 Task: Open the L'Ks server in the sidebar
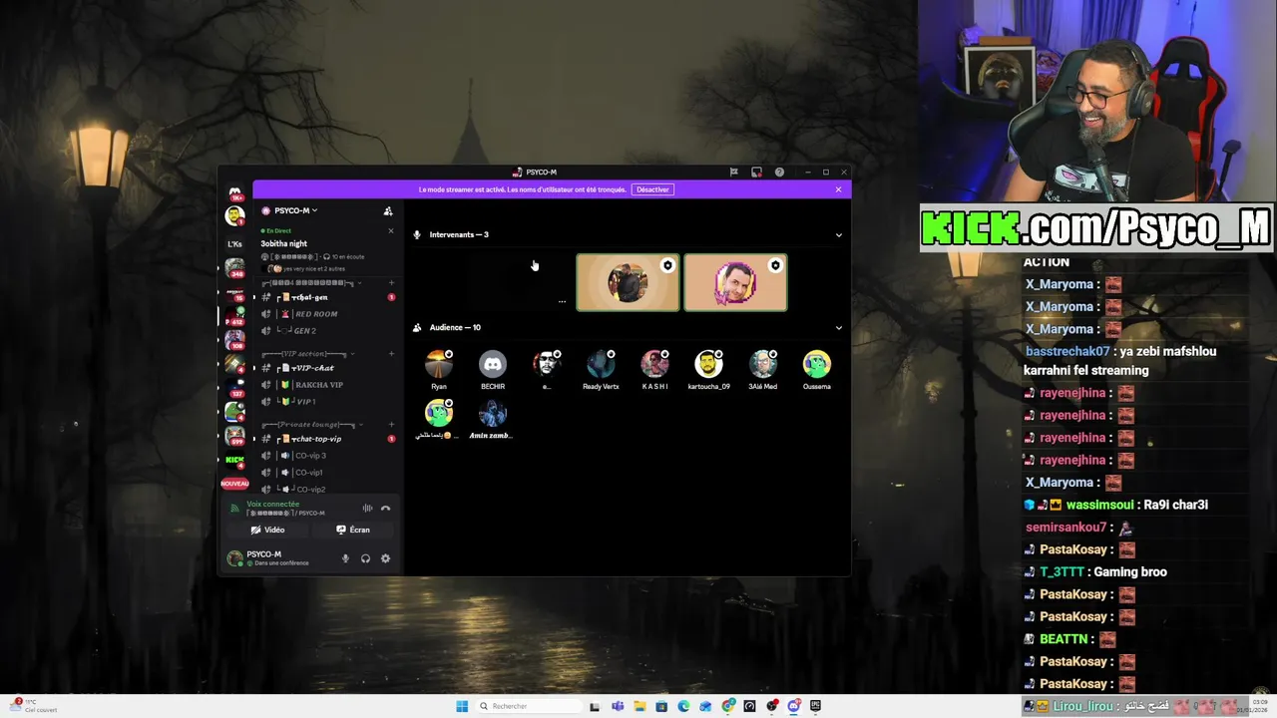pos(234,243)
